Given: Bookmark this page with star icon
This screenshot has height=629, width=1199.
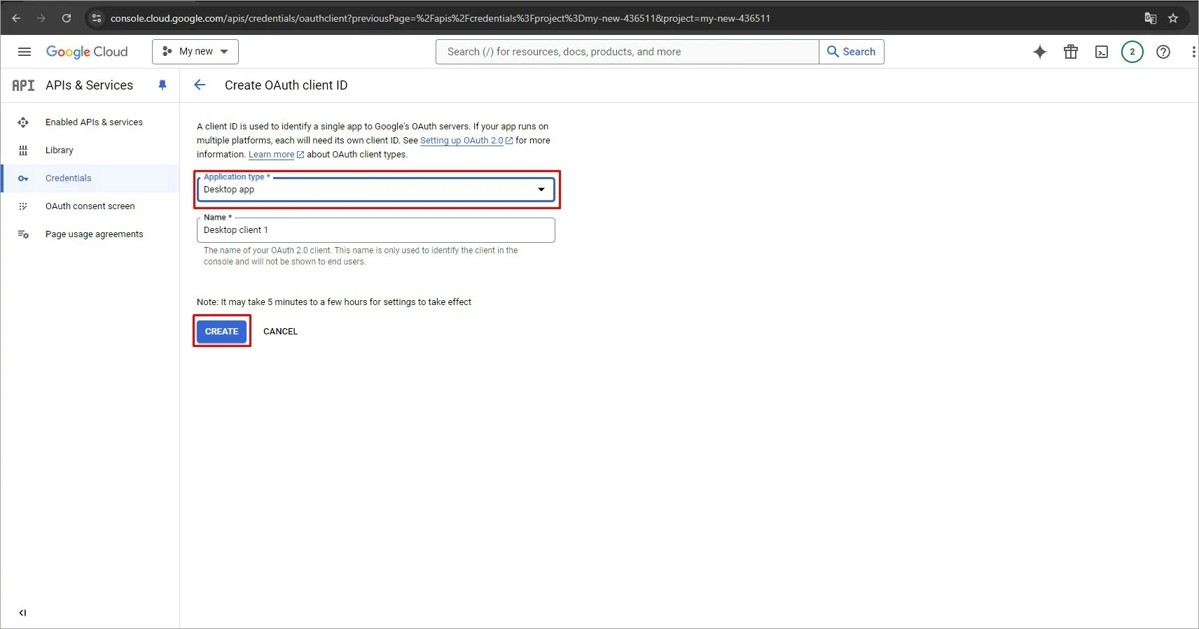Looking at the screenshot, I should pos(1173,18).
